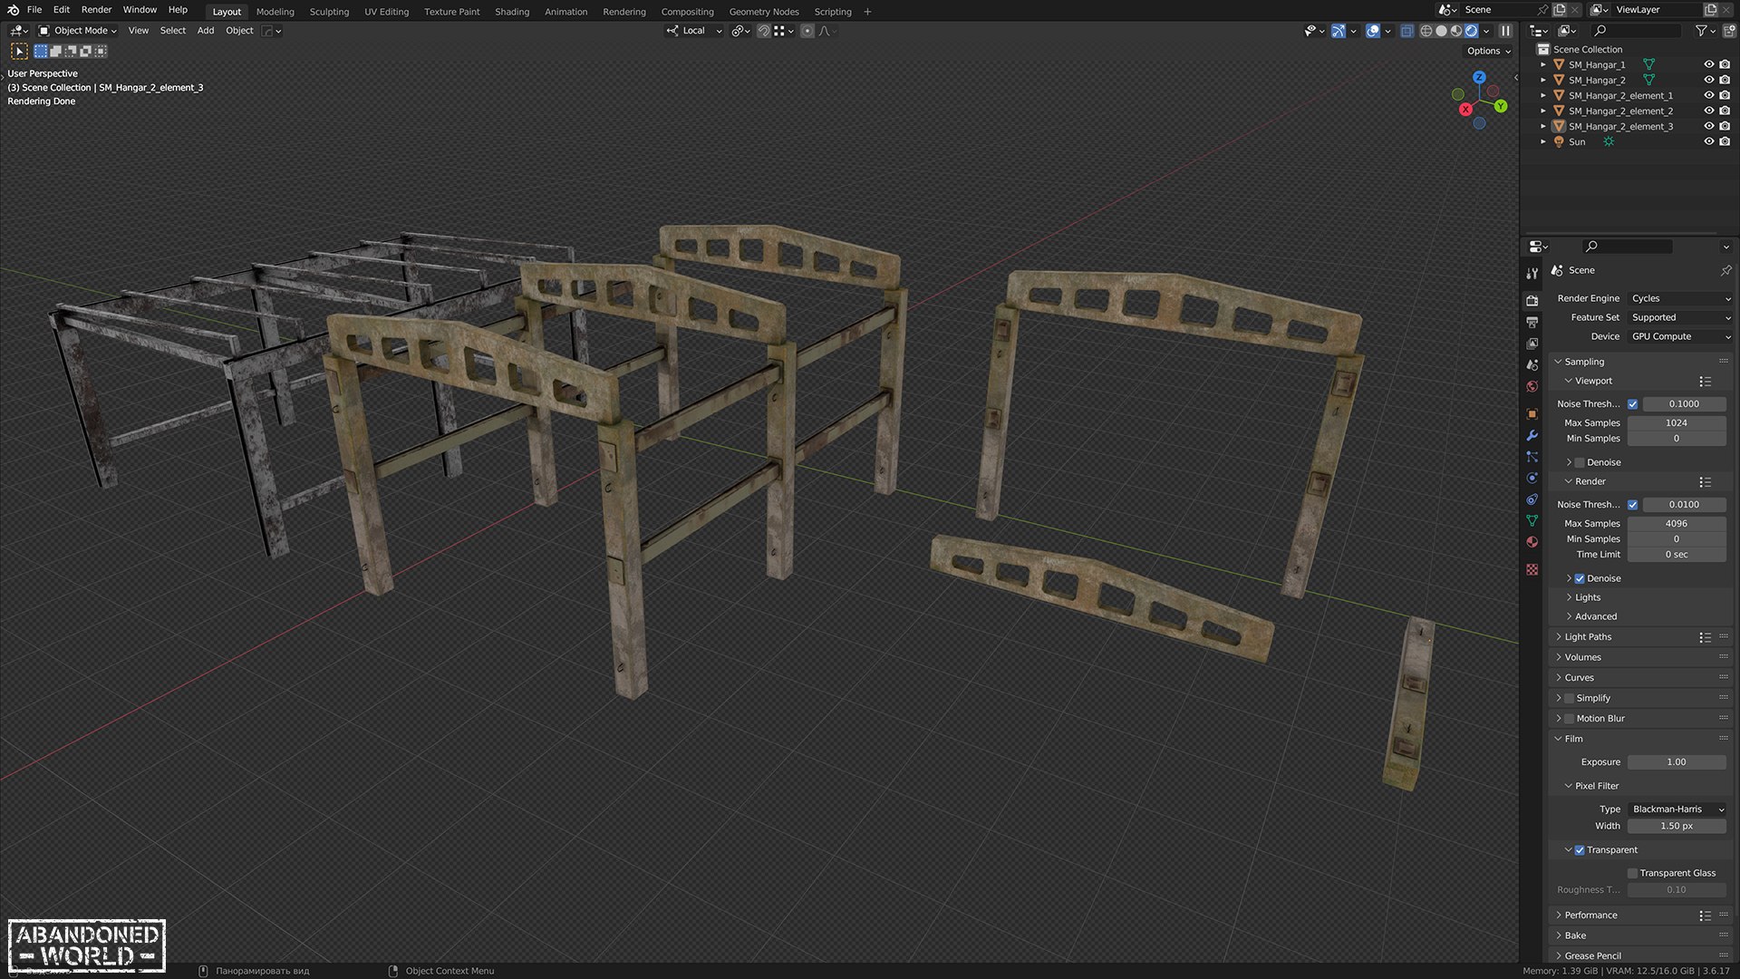The image size is (1740, 979).
Task: Uncheck Render Noise Threshold checkbox
Action: click(x=1632, y=505)
